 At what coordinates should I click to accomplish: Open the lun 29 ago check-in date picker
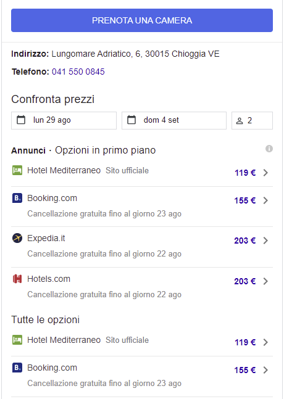click(64, 120)
